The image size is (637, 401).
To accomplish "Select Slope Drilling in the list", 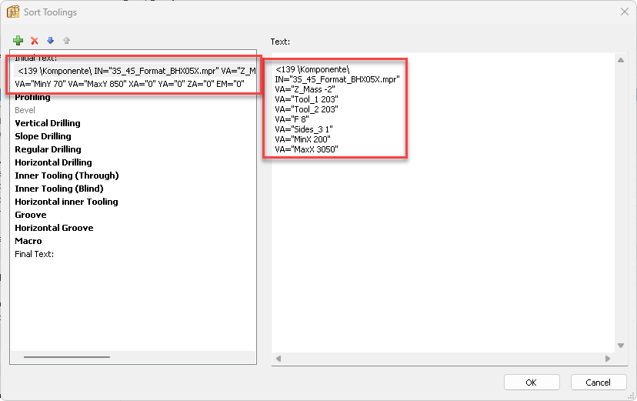I will [43, 136].
